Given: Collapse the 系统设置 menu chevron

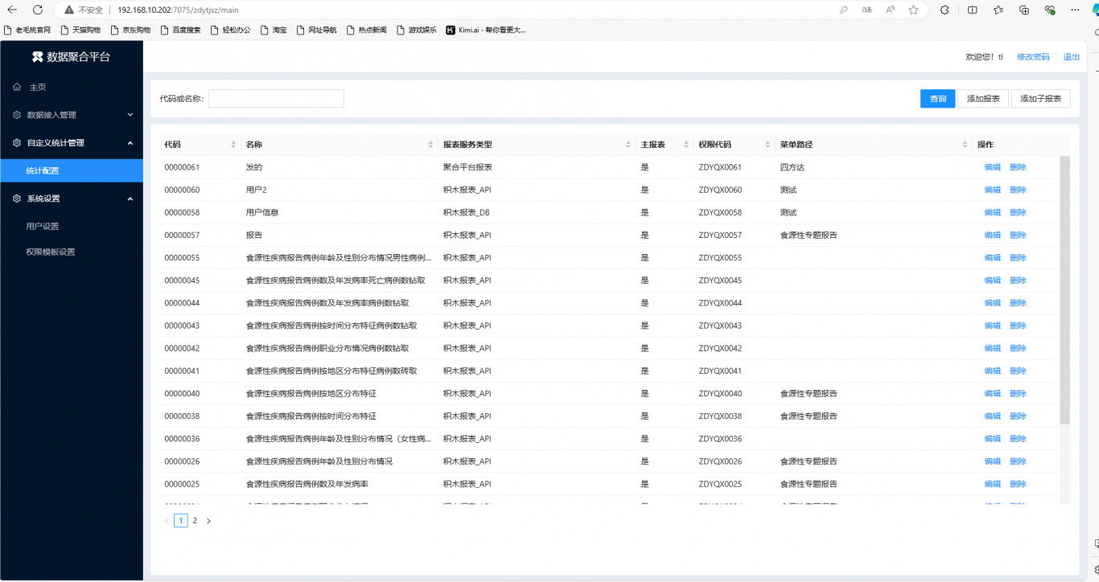Looking at the screenshot, I should pos(130,199).
